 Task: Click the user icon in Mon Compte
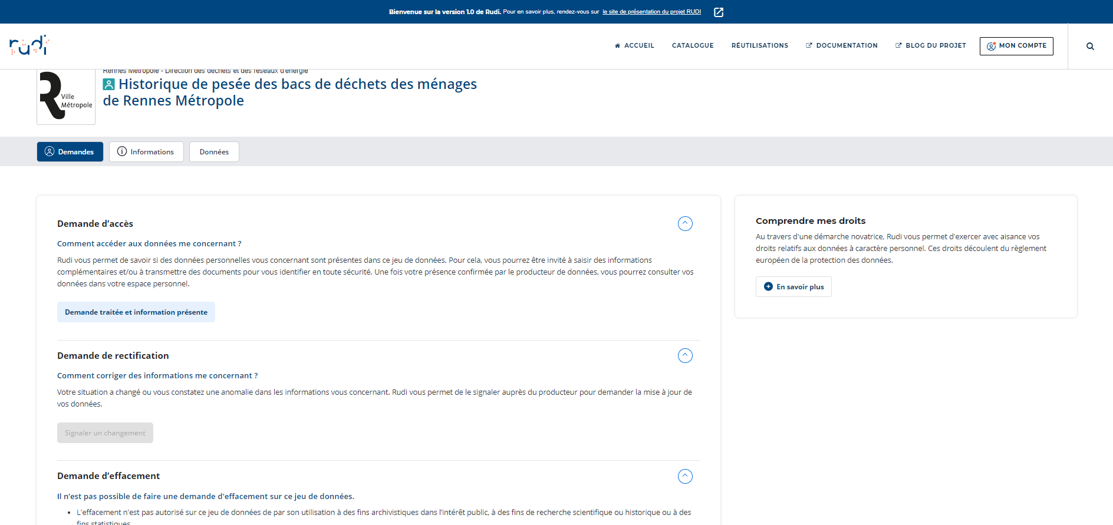[991, 46]
